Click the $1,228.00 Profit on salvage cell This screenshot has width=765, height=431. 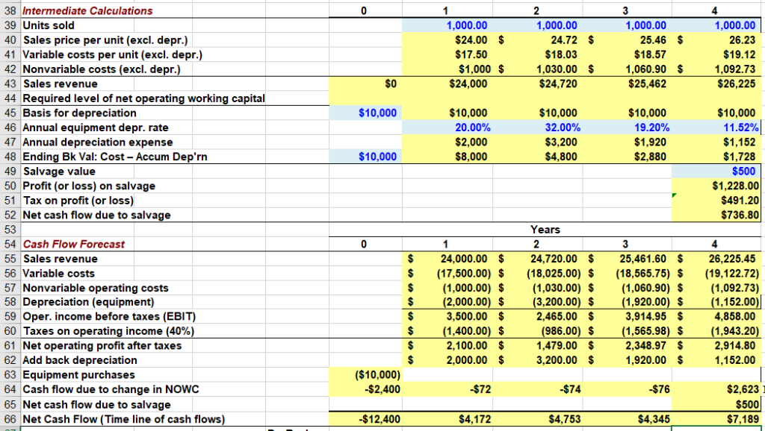716,186
